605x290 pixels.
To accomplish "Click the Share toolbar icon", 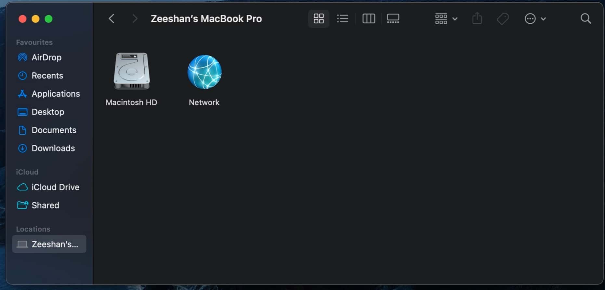I will pyautogui.click(x=477, y=18).
